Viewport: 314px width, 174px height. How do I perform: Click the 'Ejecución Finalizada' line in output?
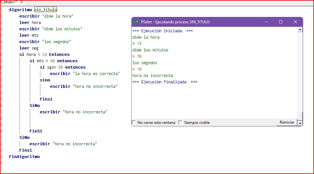pos(165,82)
